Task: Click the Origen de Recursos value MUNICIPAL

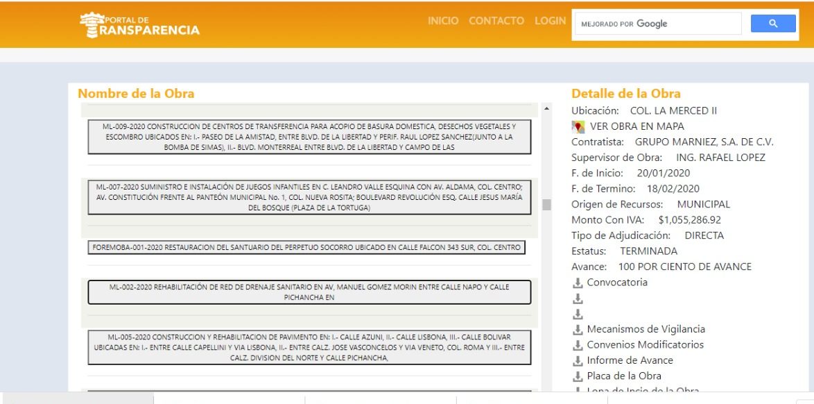Action: coord(704,204)
